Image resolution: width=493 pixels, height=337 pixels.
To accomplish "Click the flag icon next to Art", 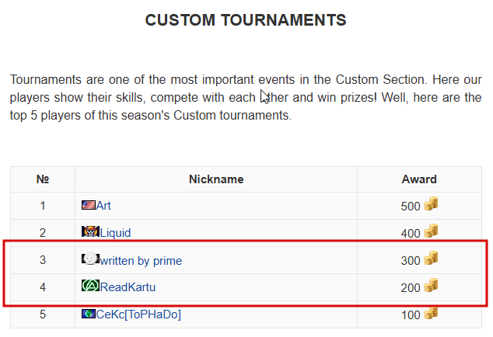I will 89,205.
